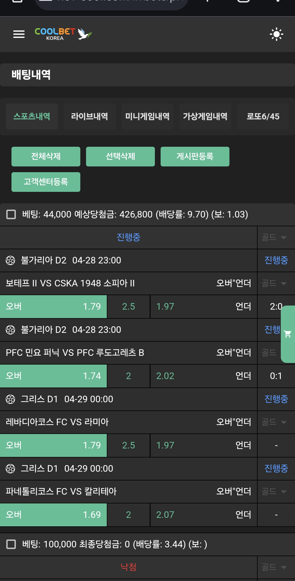
Task: Click soccer ball icon beside 레바디아코스 FC match
Action: 10,399
